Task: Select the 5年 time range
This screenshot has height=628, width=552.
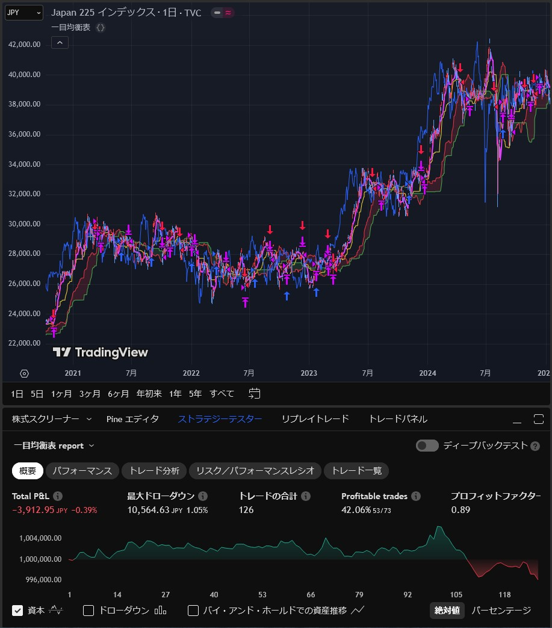Action: coord(196,394)
